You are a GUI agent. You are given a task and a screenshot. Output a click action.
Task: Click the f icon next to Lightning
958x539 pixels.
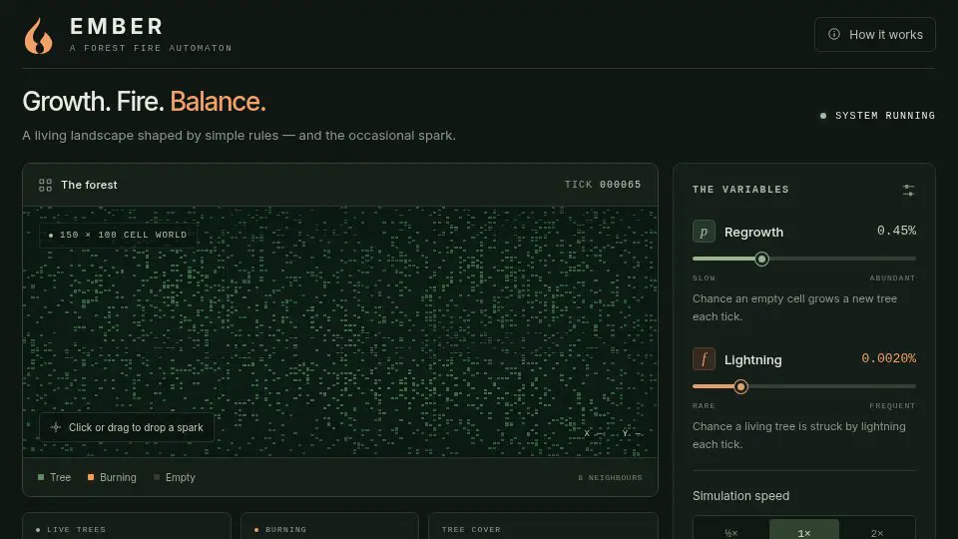tap(704, 359)
